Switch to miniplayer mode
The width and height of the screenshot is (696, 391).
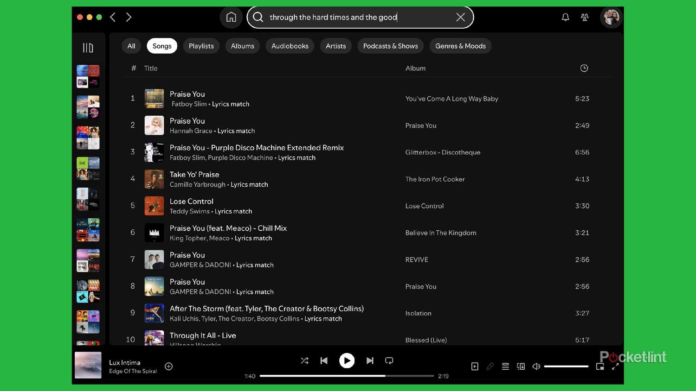point(600,366)
